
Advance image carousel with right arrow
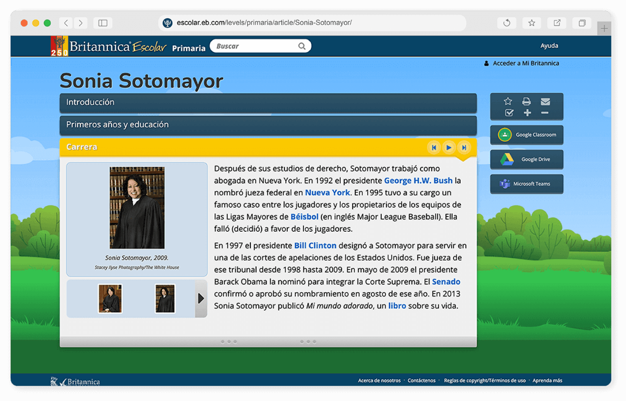(x=201, y=298)
